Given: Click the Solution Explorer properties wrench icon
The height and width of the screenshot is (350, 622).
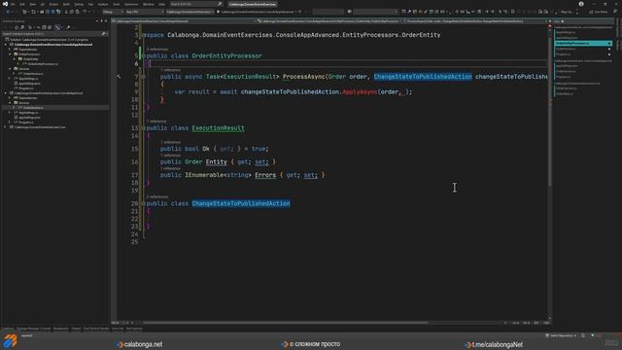Looking at the screenshot, I should 68,27.
